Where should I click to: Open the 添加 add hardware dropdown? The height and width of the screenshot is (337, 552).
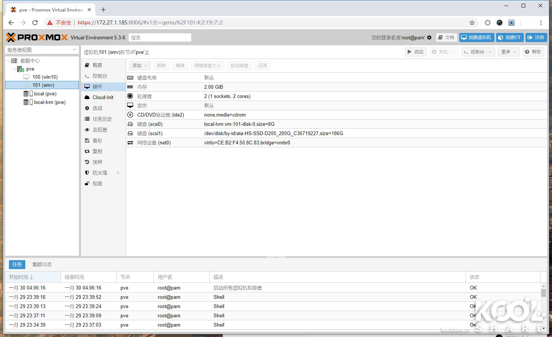tap(139, 65)
